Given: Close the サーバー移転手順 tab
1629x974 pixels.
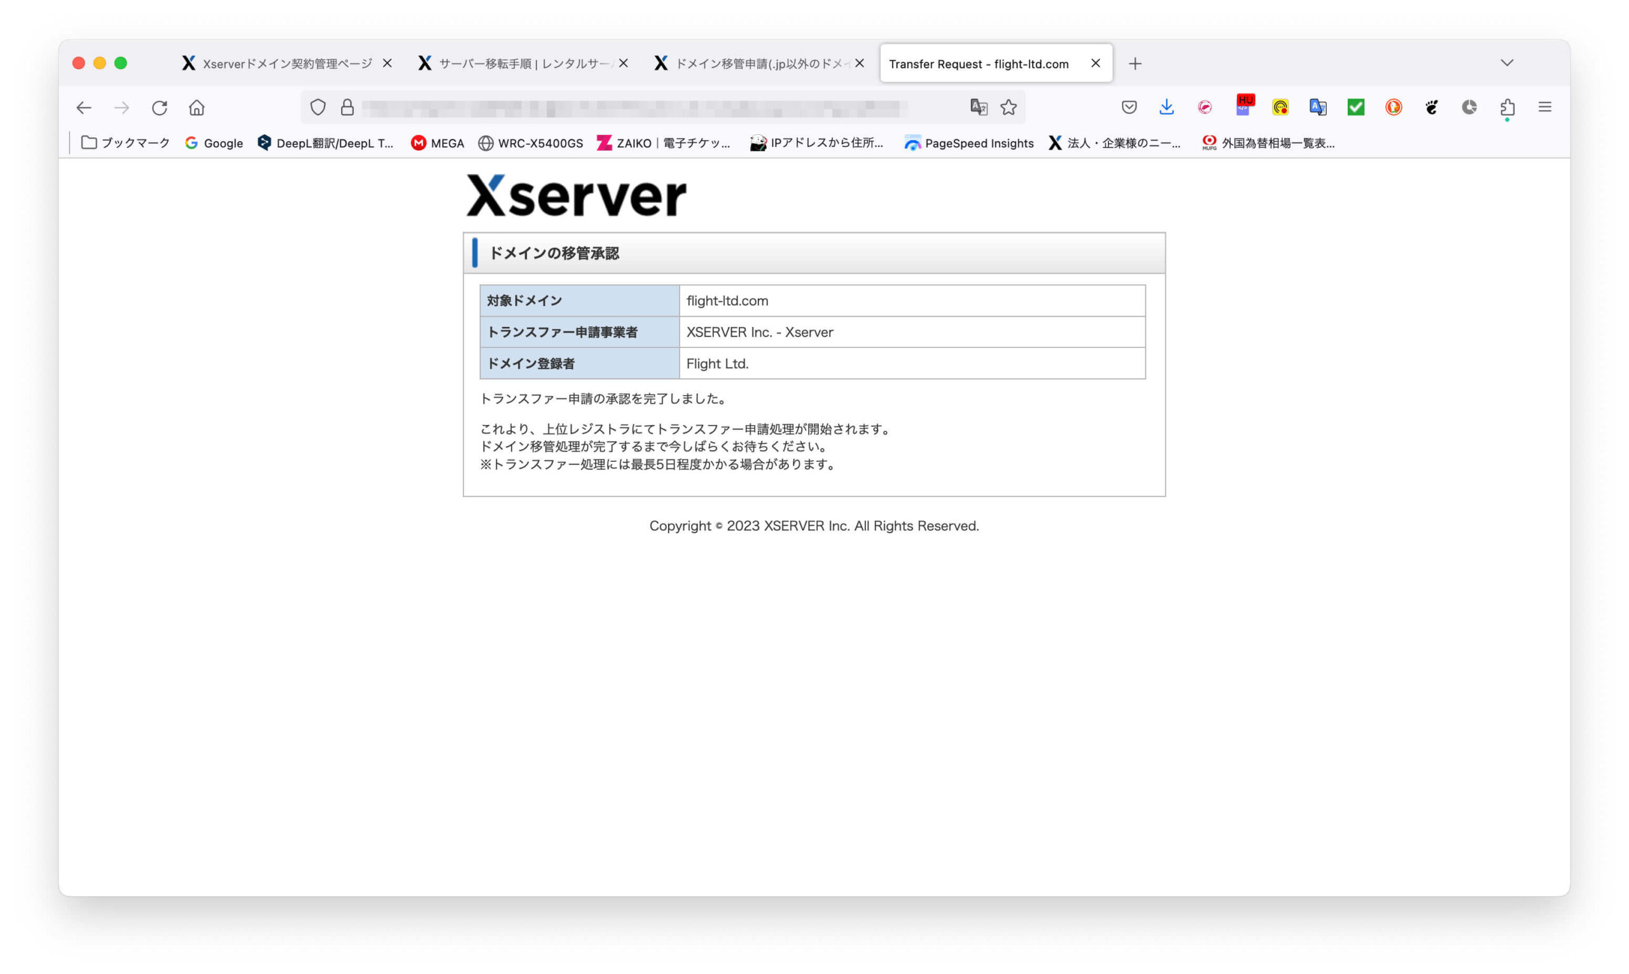Looking at the screenshot, I should tap(624, 63).
